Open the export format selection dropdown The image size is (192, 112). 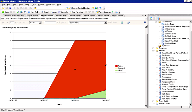coord(105,23)
